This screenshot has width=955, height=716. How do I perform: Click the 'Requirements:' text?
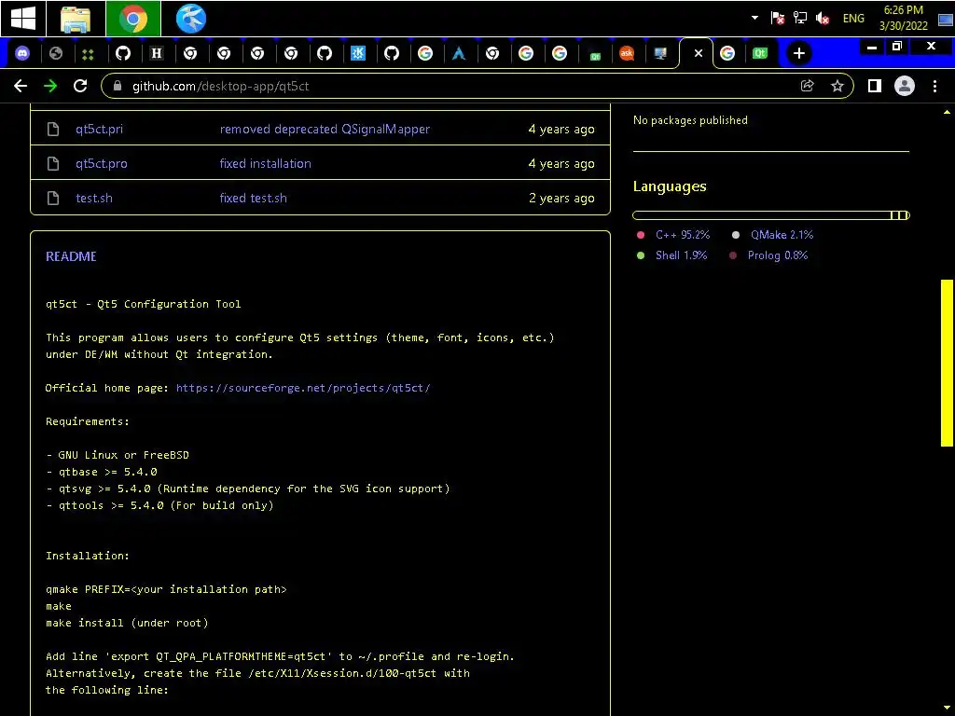click(87, 421)
